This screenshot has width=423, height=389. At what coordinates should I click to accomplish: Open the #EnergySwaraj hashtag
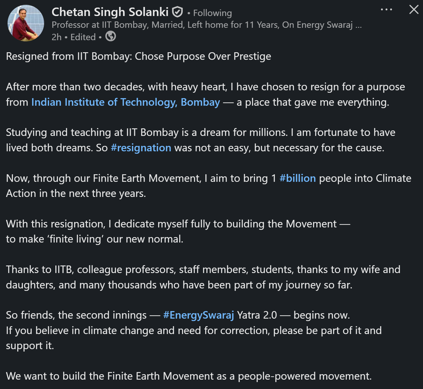click(199, 315)
